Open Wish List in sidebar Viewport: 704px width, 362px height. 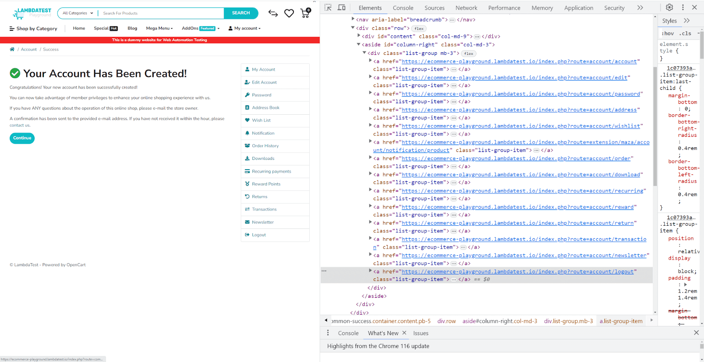(275, 120)
